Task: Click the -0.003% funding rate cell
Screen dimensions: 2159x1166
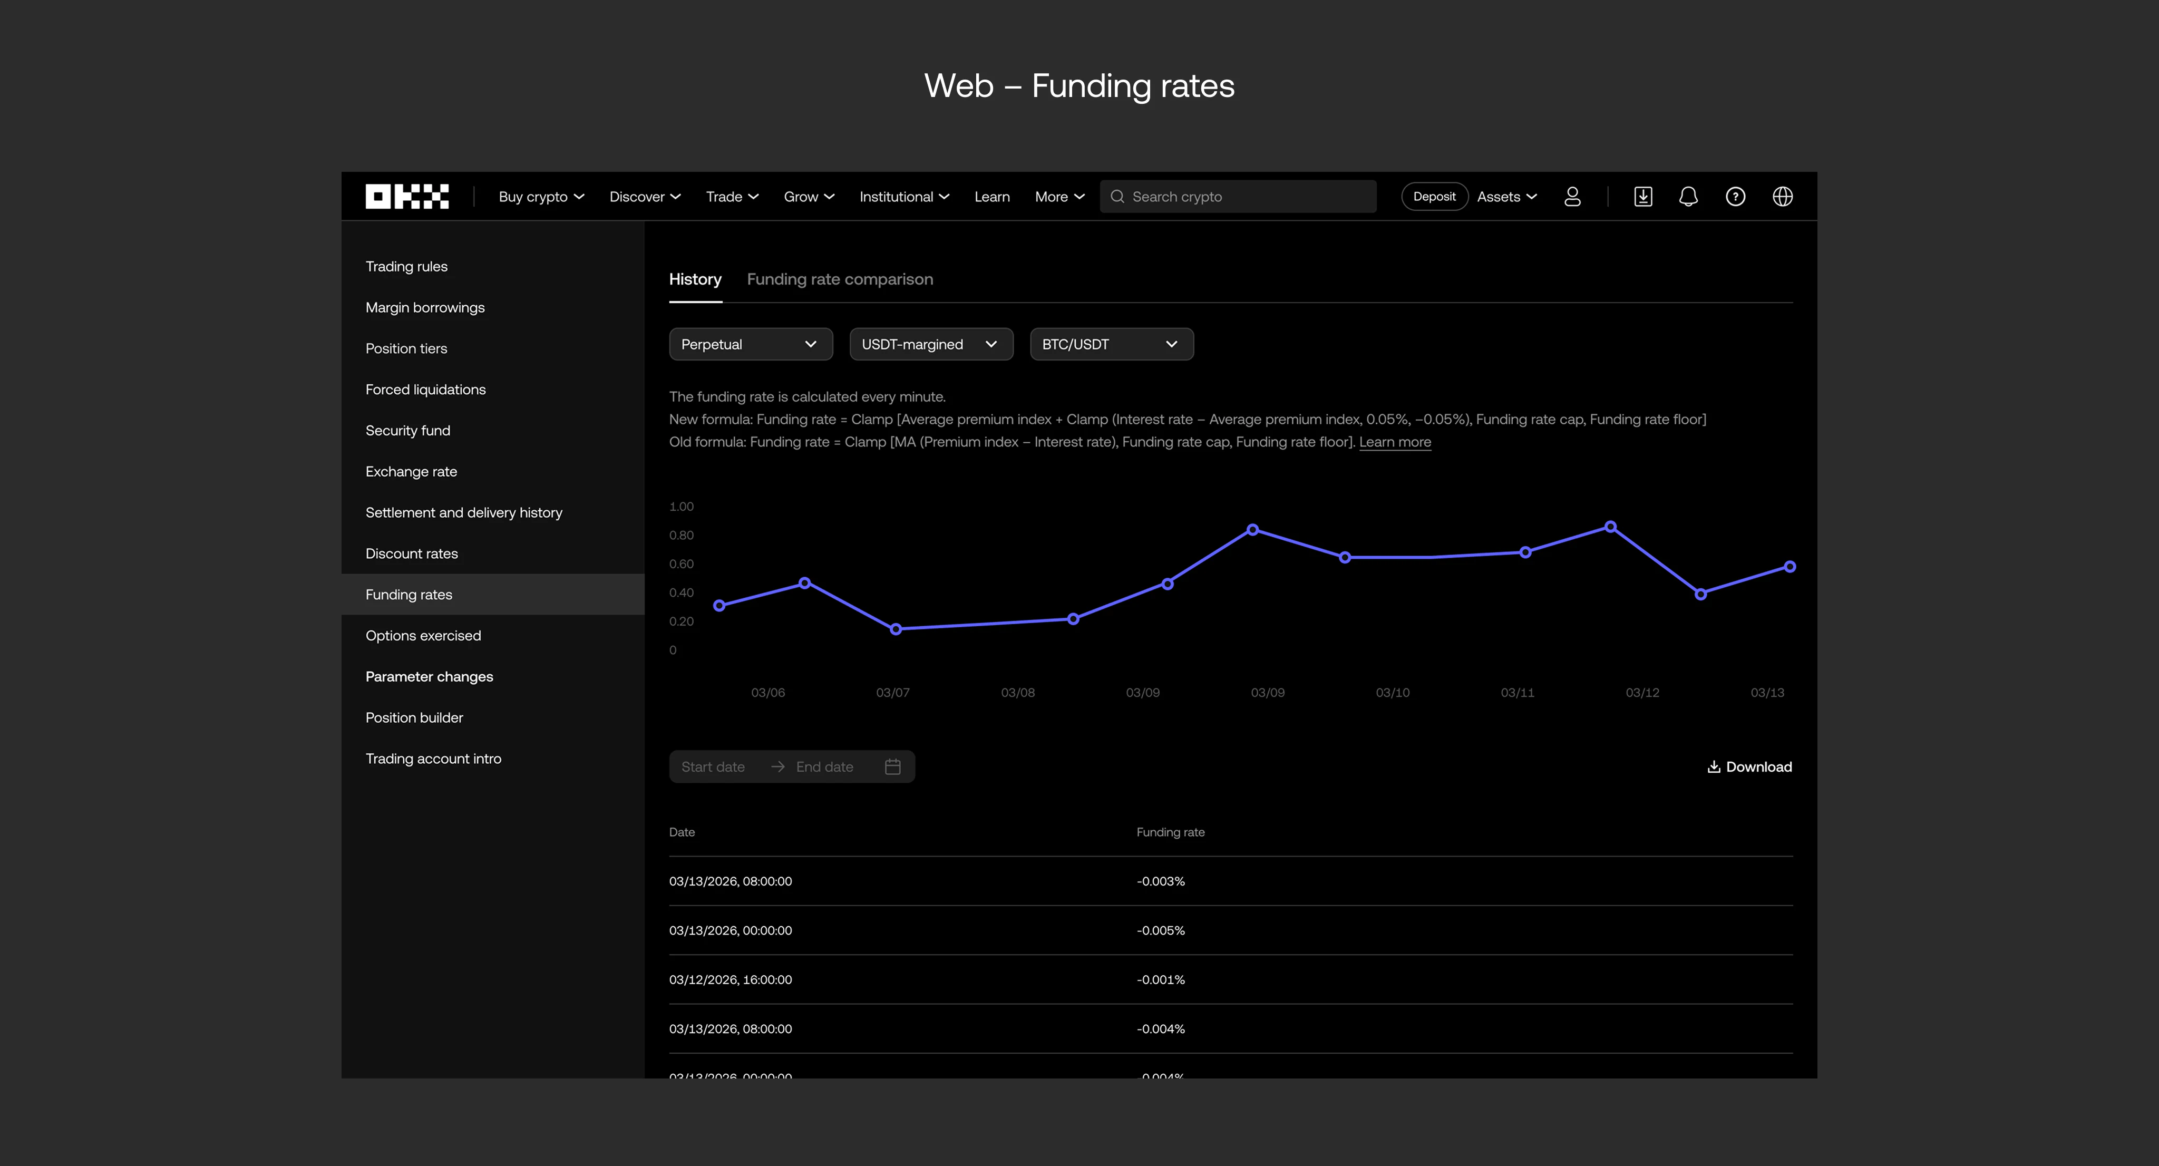Action: (x=1161, y=881)
